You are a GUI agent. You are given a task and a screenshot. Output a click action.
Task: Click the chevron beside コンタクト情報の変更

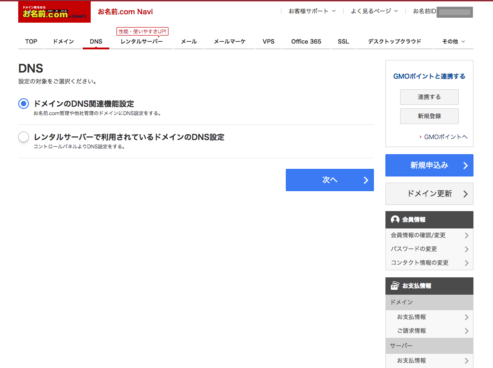[x=467, y=263]
